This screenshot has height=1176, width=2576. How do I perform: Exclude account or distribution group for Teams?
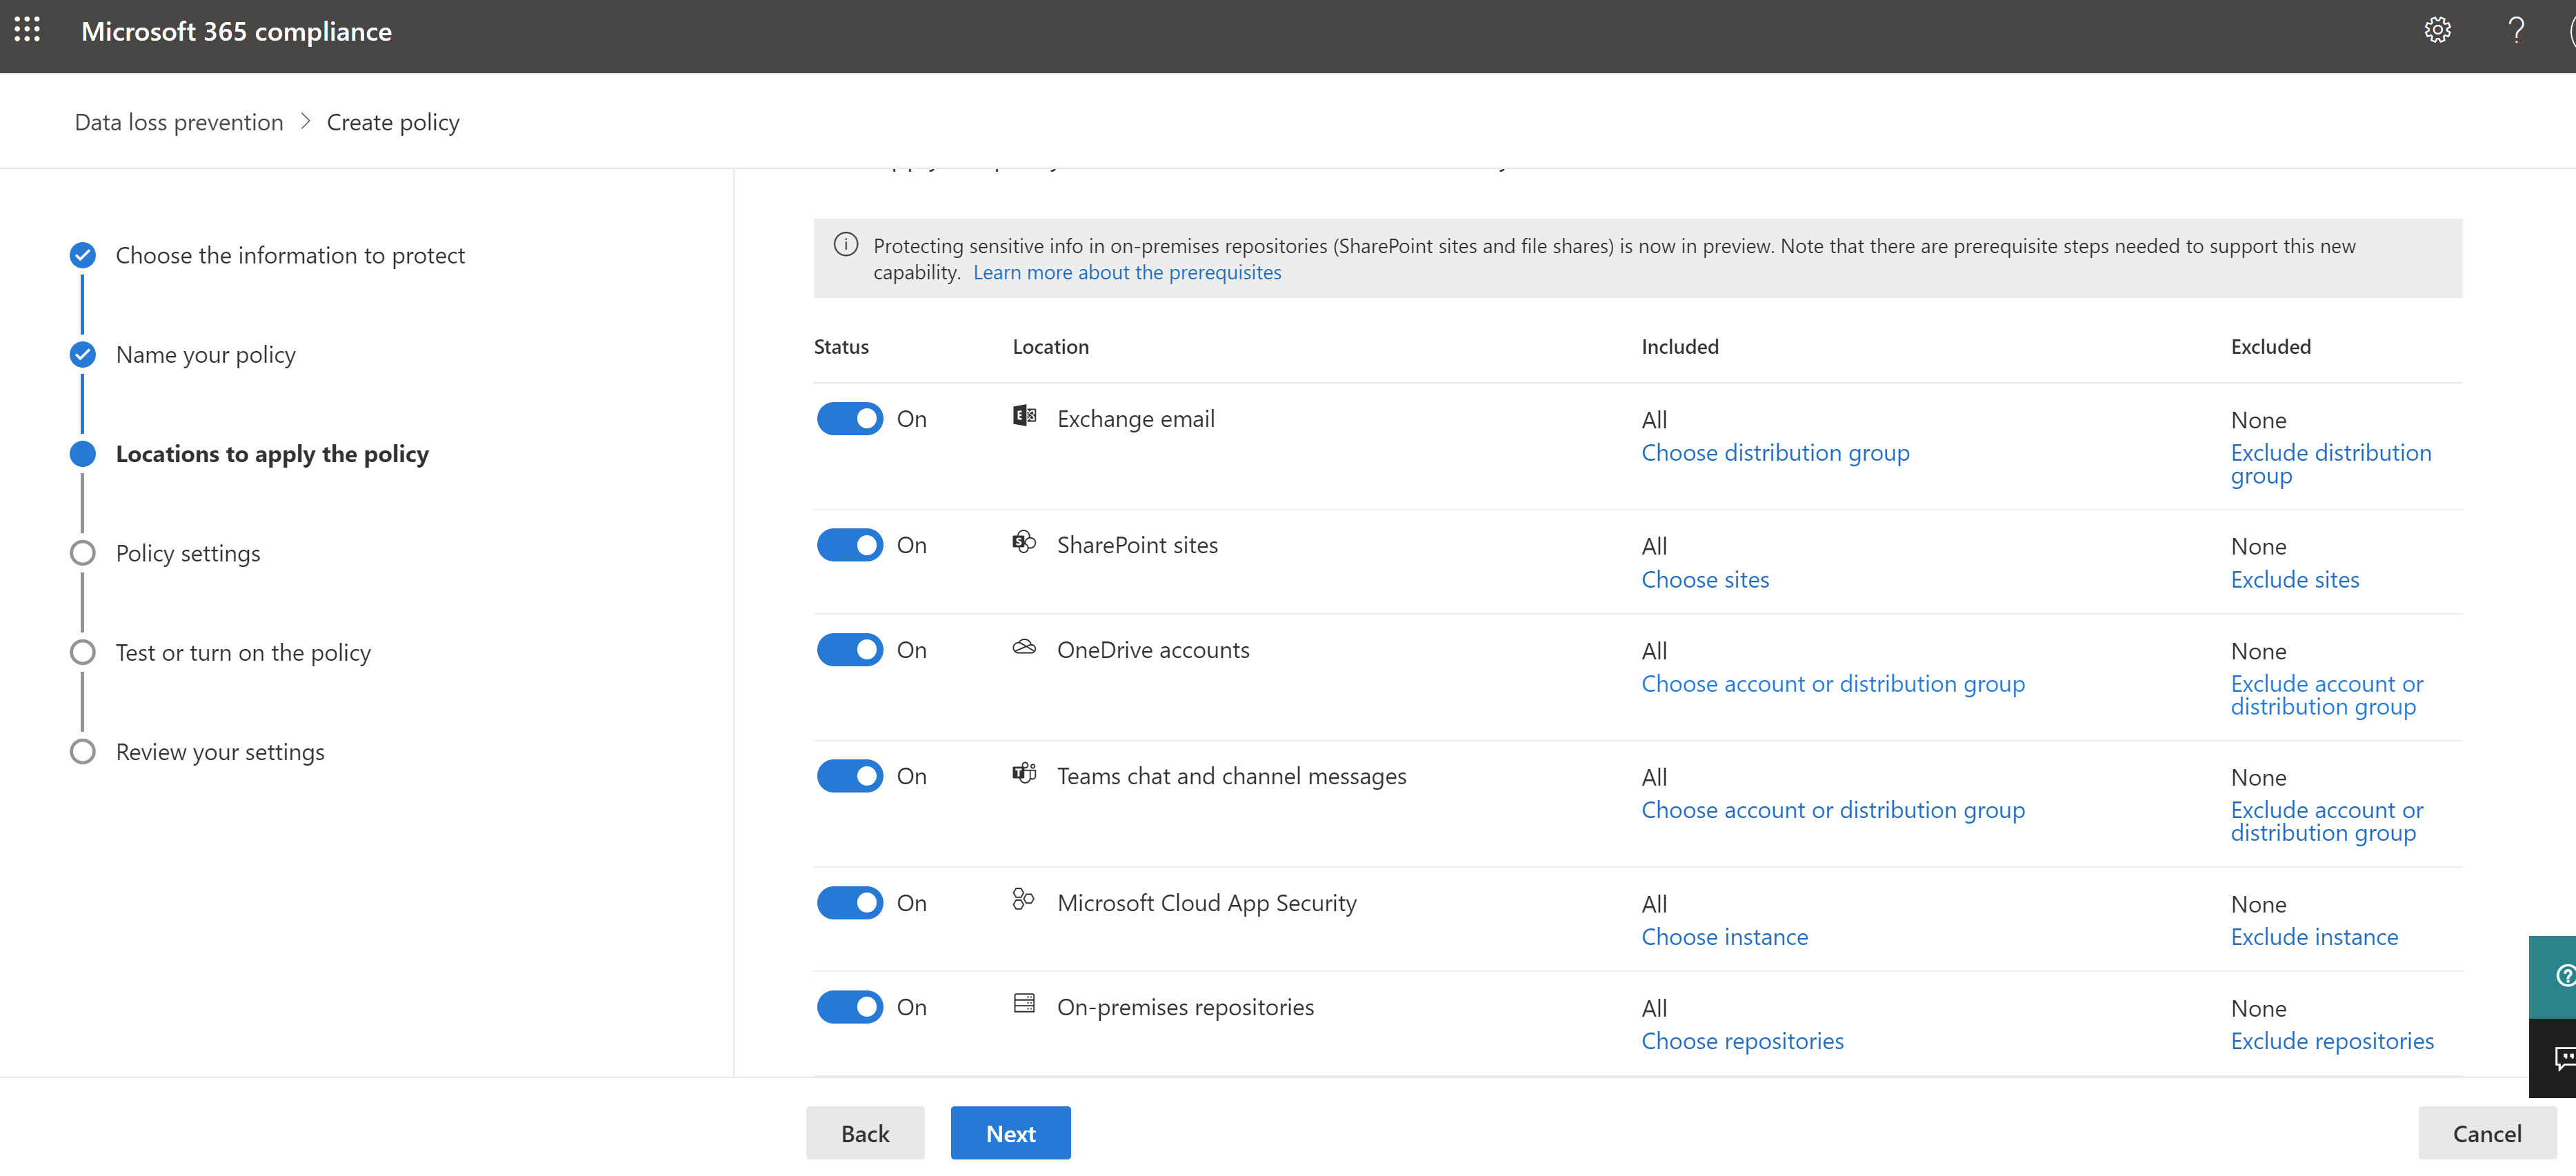point(2327,821)
